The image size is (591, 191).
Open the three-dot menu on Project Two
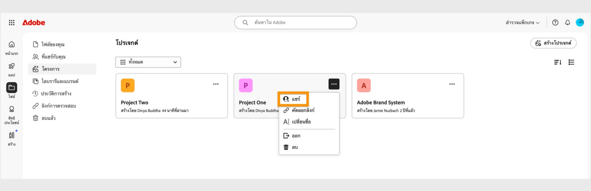[x=216, y=84]
